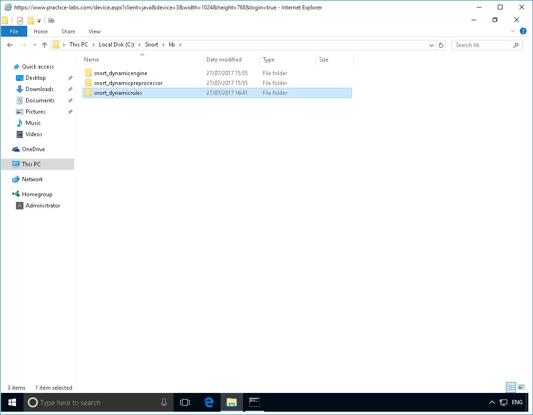Screen dimensions: 533x415
Task: Select the Share ribbon tab
Action: pos(68,31)
